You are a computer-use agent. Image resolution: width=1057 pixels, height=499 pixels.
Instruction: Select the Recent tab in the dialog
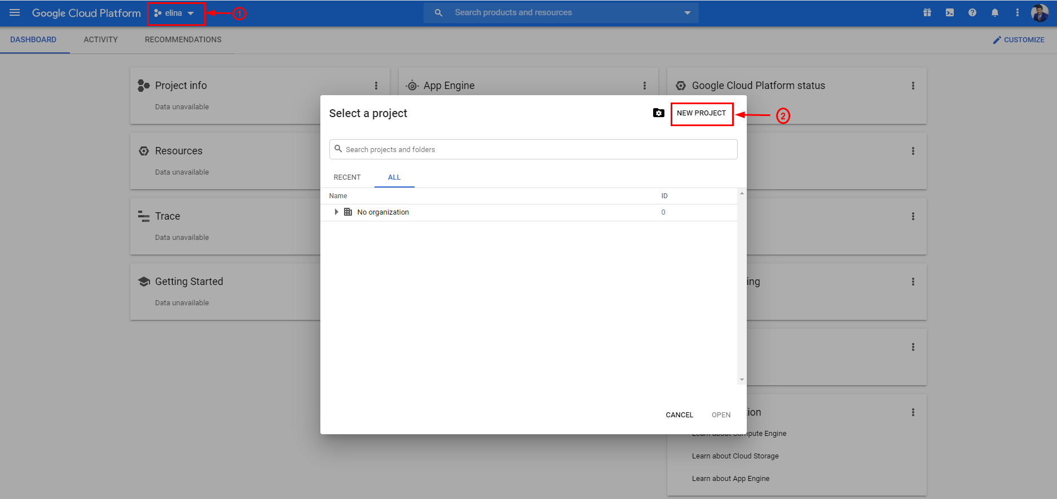[x=347, y=177]
